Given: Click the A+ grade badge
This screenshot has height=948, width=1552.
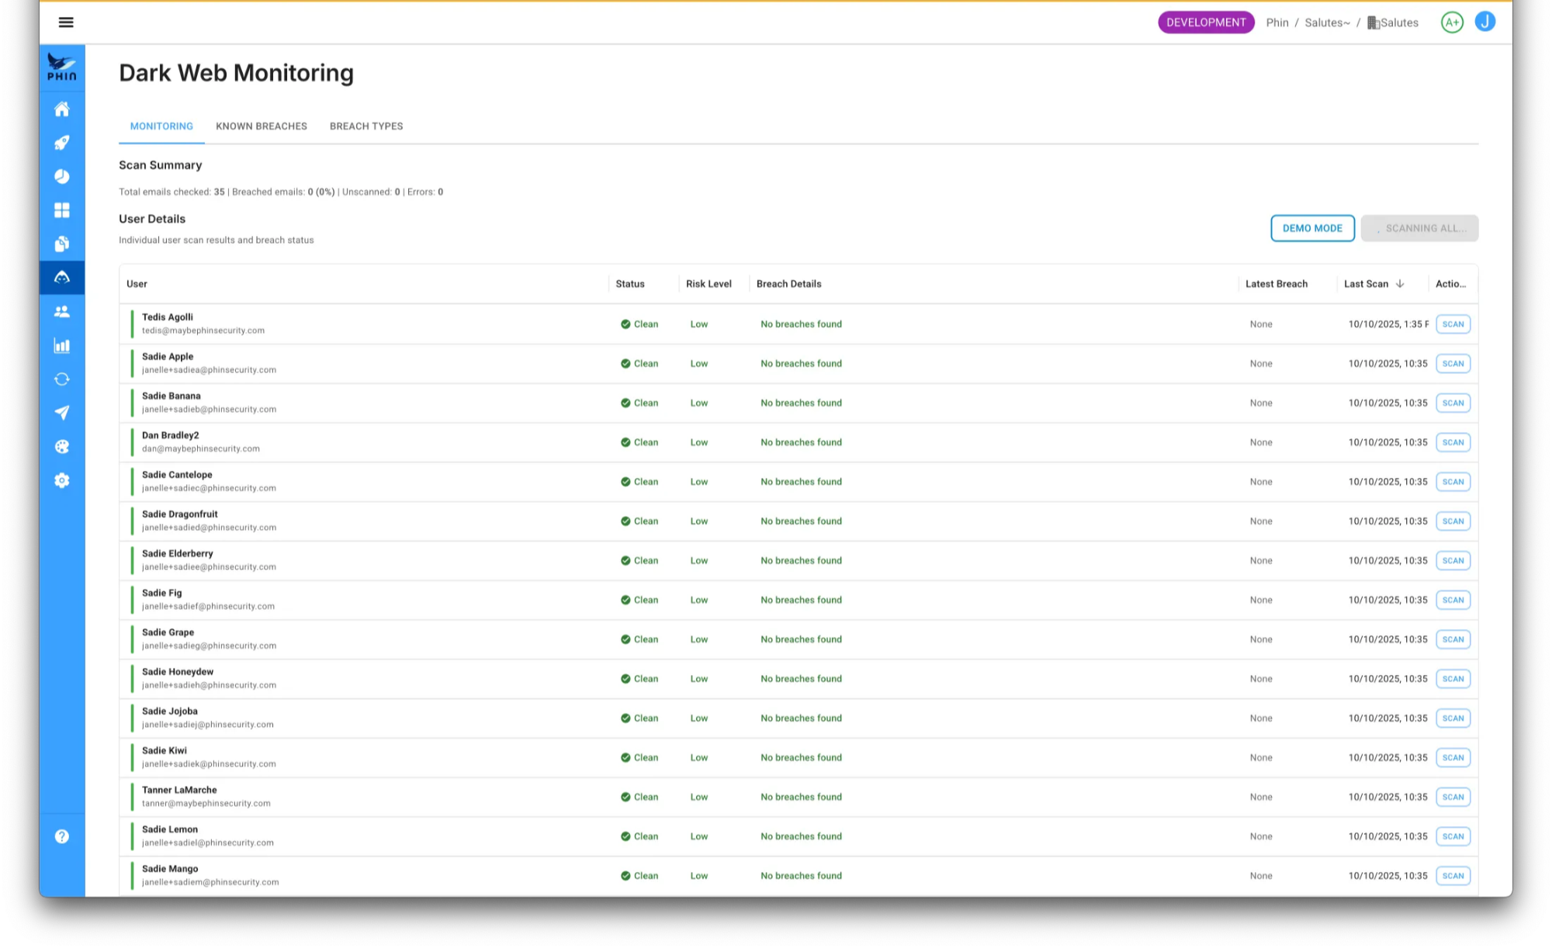Looking at the screenshot, I should pos(1452,22).
